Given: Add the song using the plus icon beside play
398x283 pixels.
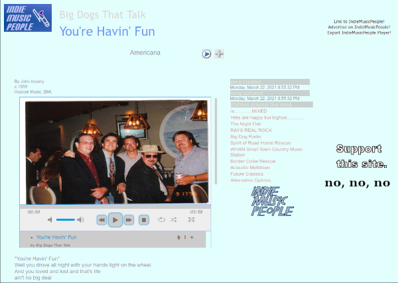Looking at the screenshot, I should click(219, 54).
